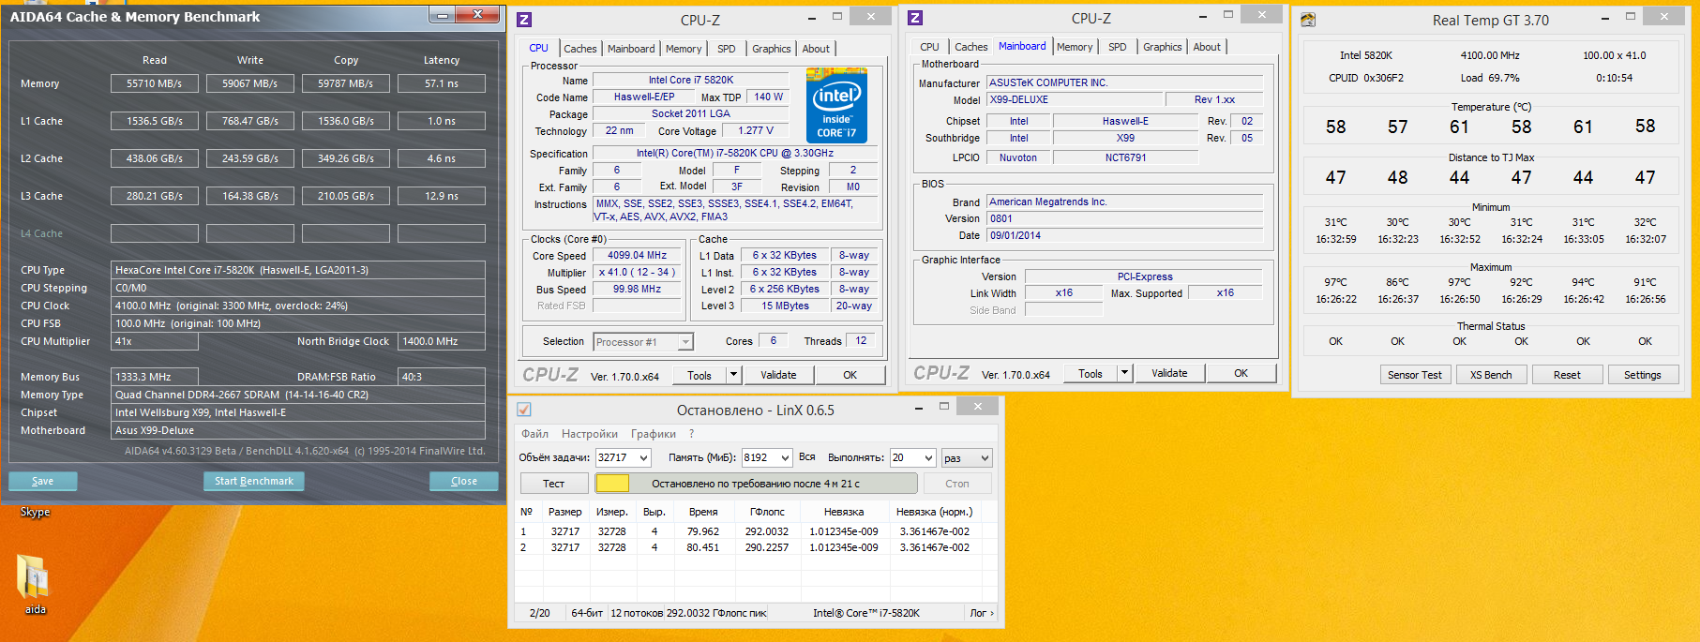Click AIDA64 Memory Latency 57.1 ns
1700x642 pixels.
(x=442, y=83)
